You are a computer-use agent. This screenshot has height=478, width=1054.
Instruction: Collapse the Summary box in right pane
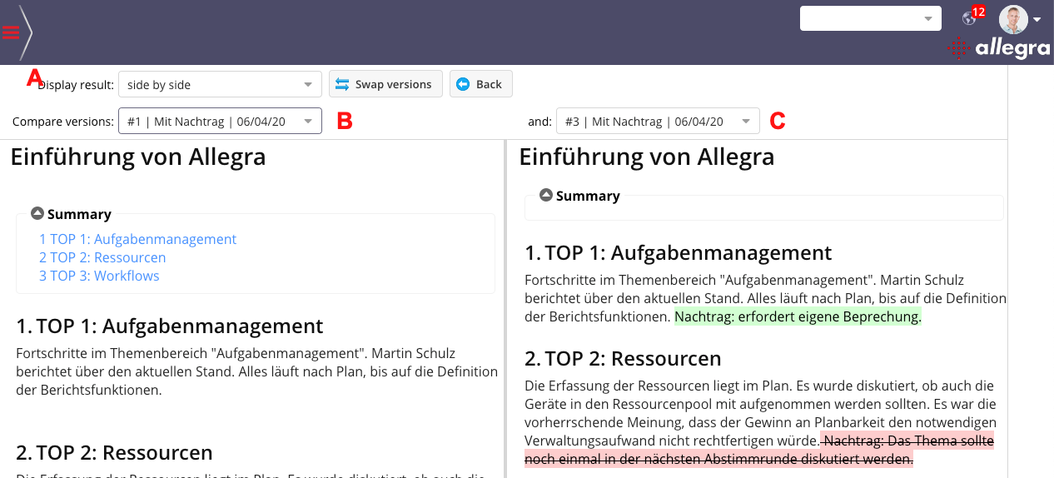(546, 195)
